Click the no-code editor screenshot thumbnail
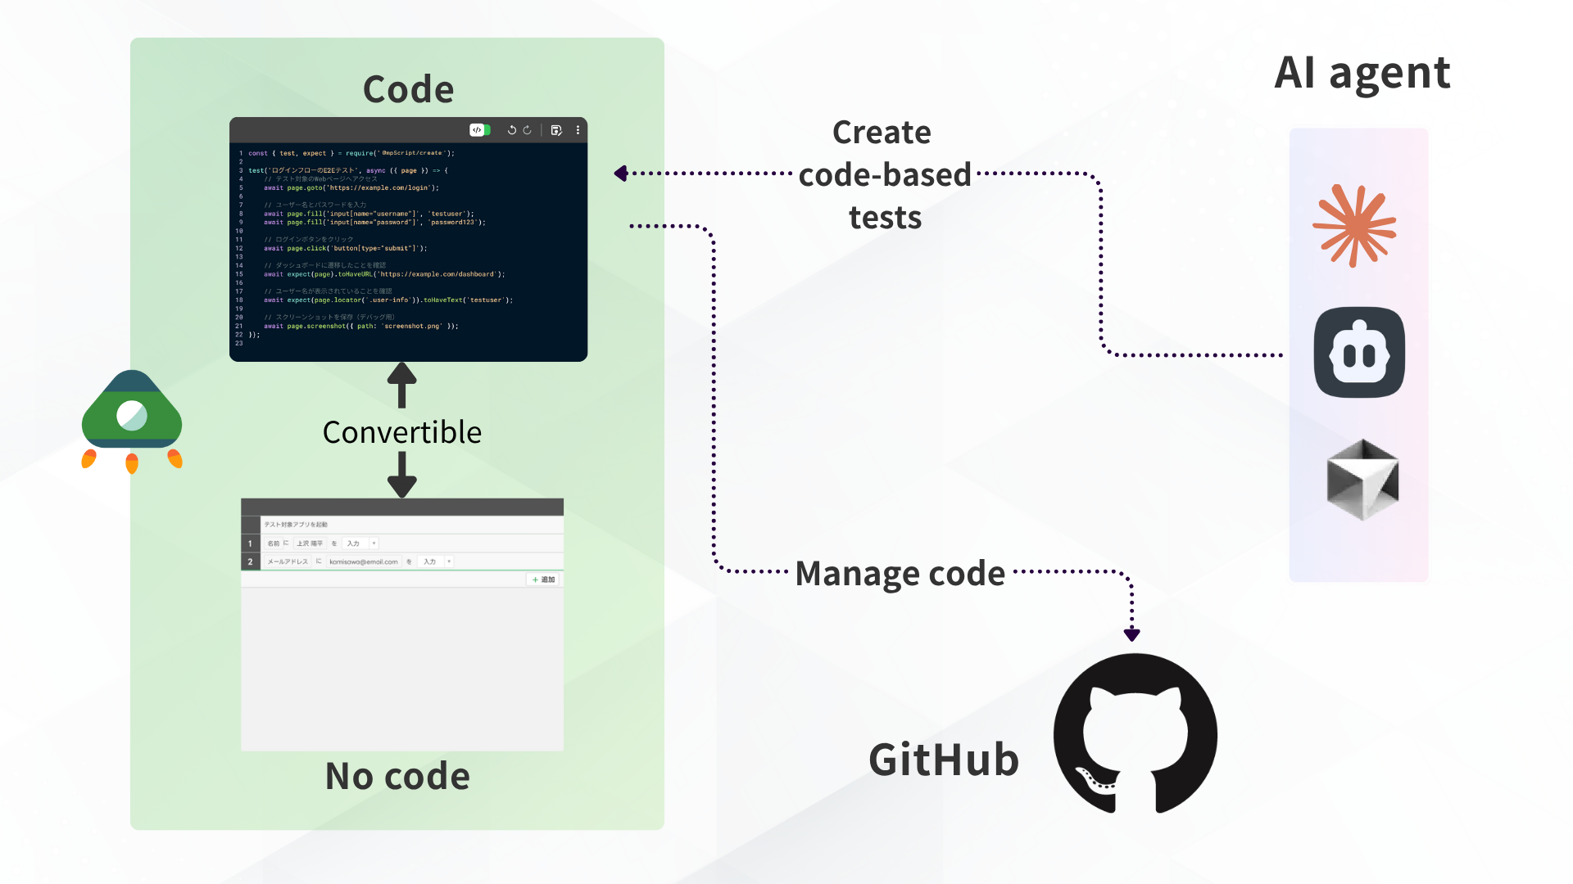Image resolution: width=1573 pixels, height=884 pixels. pyautogui.click(x=402, y=625)
